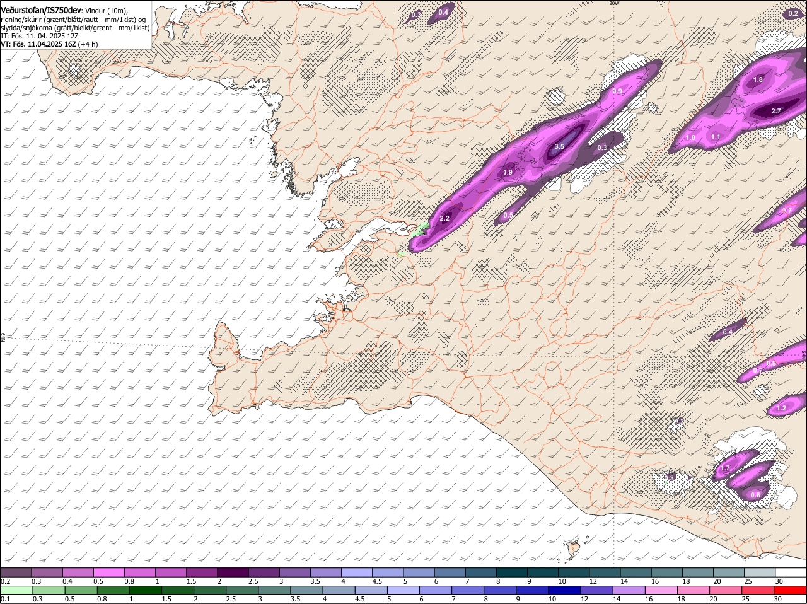The height and width of the screenshot is (604, 807).
Task: Click the 1.1 snowfall label on the map
Action: coord(716,137)
